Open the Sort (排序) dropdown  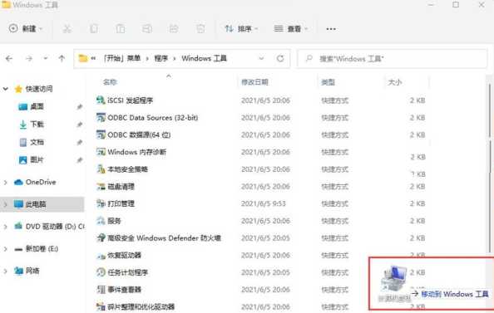pos(241,29)
